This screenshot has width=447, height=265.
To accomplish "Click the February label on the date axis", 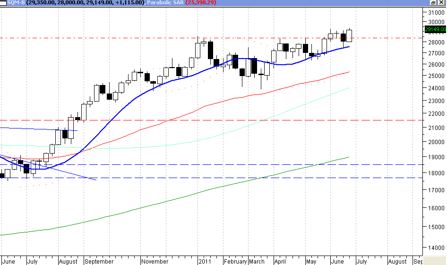I will click(x=235, y=261).
